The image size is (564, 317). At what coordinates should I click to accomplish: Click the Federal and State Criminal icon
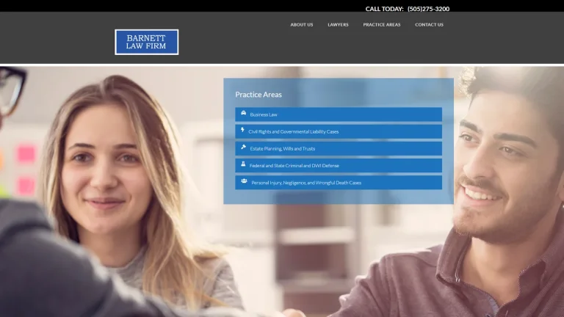click(243, 164)
